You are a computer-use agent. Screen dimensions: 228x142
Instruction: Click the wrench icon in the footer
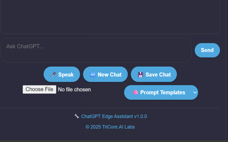tap(77, 116)
